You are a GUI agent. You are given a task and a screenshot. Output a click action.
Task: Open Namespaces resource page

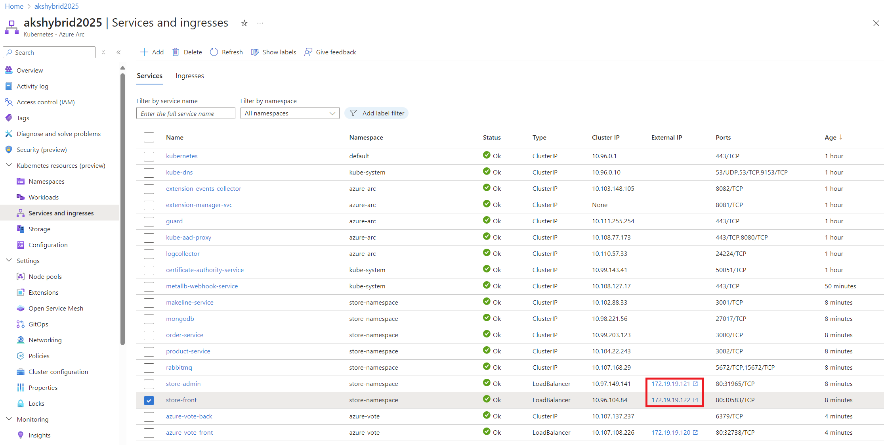(x=46, y=181)
